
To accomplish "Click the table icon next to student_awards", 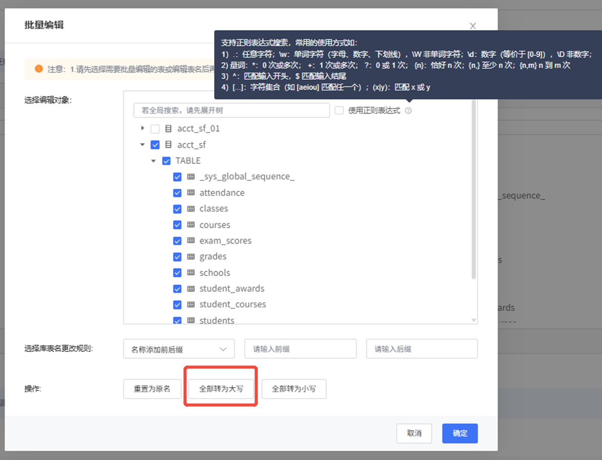I will tap(191, 289).
